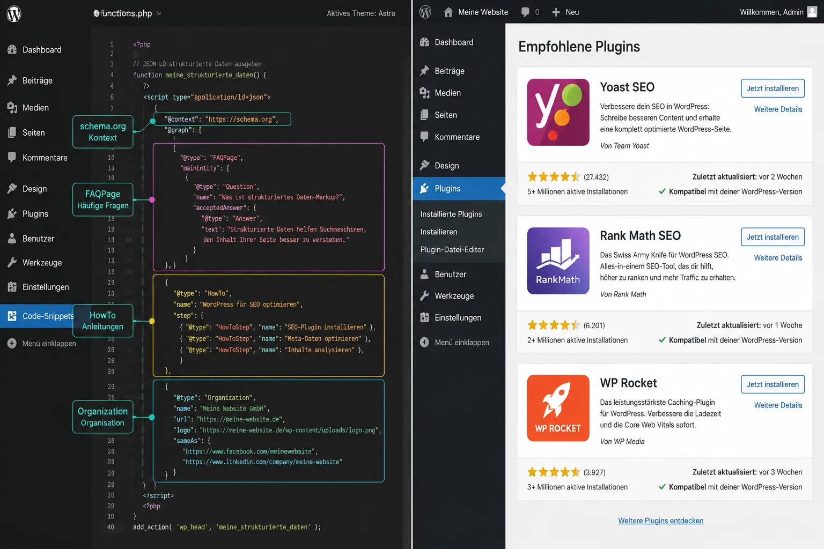Image resolution: width=824 pixels, height=549 pixels.
Task: Click the WP Rocket star rating
Action: [x=553, y=472]
